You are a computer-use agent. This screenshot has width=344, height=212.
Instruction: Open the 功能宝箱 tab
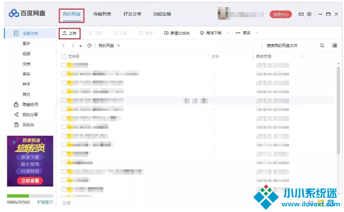click(x=162, y=14)
